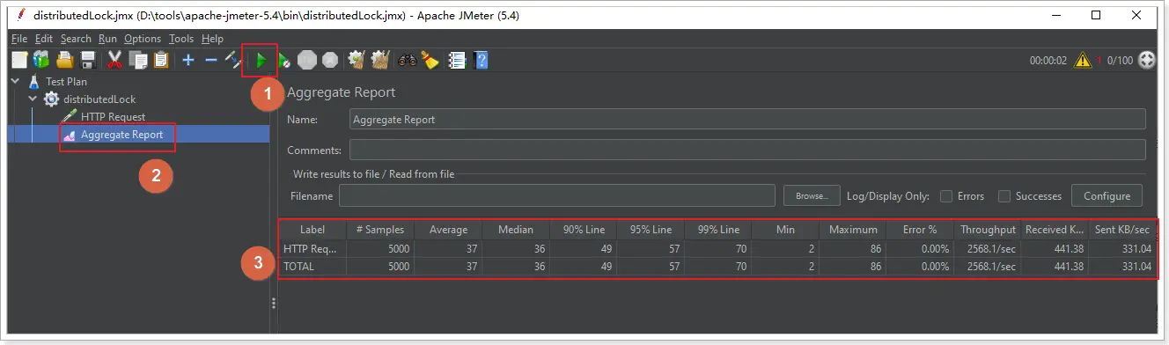Collapse all tree nodes with minus icon
Screen dimensions: 1169x345
click(x=210, y=60)
